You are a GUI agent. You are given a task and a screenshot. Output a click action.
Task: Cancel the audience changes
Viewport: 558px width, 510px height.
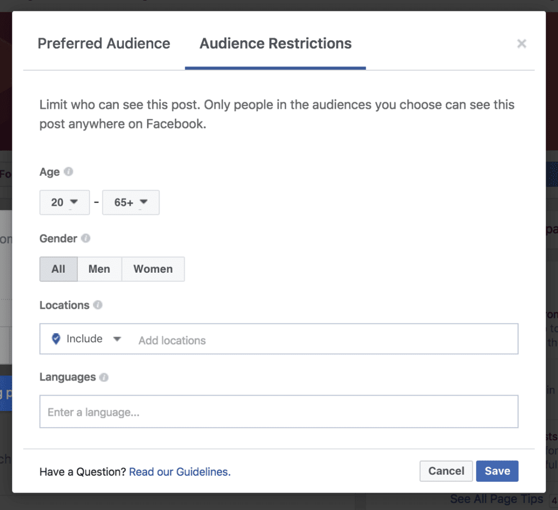click(x=446, y=471)
